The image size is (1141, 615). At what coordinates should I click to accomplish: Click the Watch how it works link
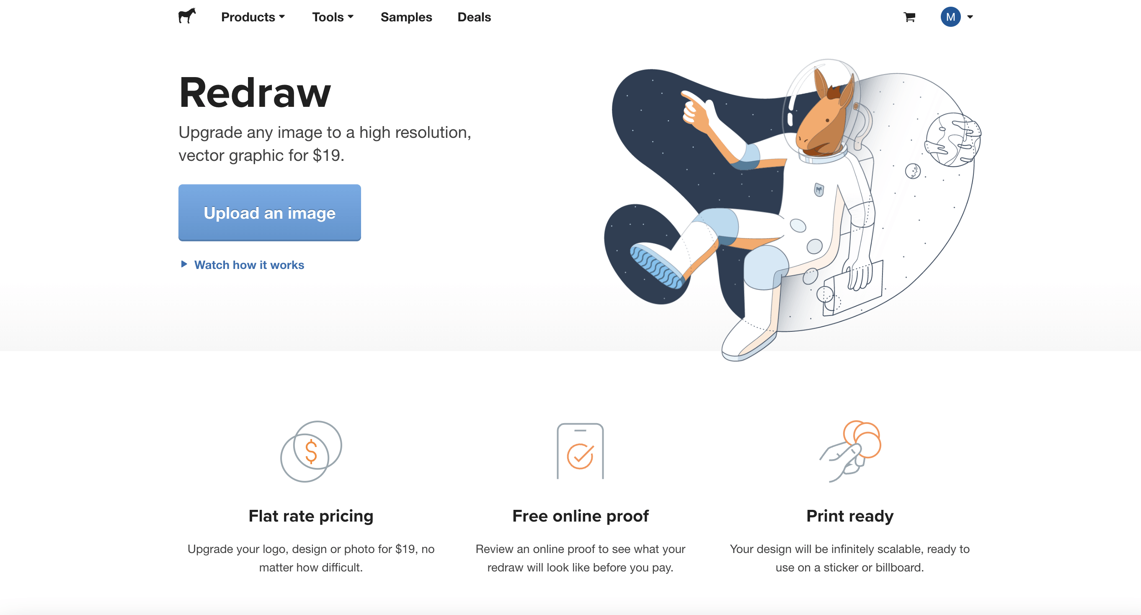(x=248, y=264)
